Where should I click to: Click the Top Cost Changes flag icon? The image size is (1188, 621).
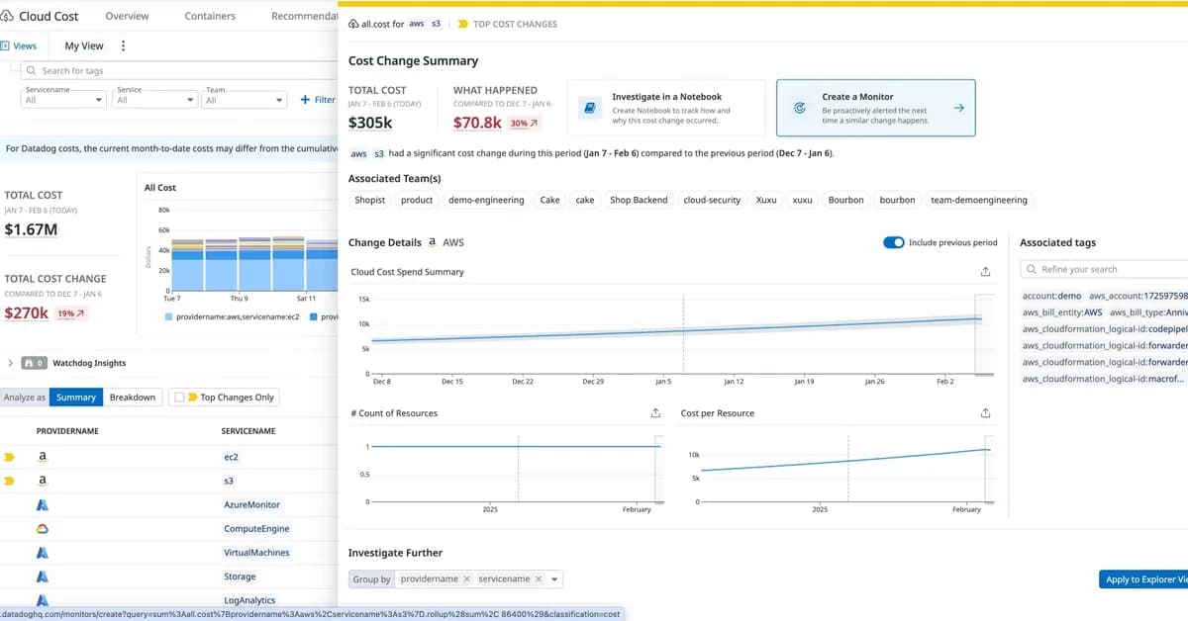pyautogui.click(x=462, y=24)
